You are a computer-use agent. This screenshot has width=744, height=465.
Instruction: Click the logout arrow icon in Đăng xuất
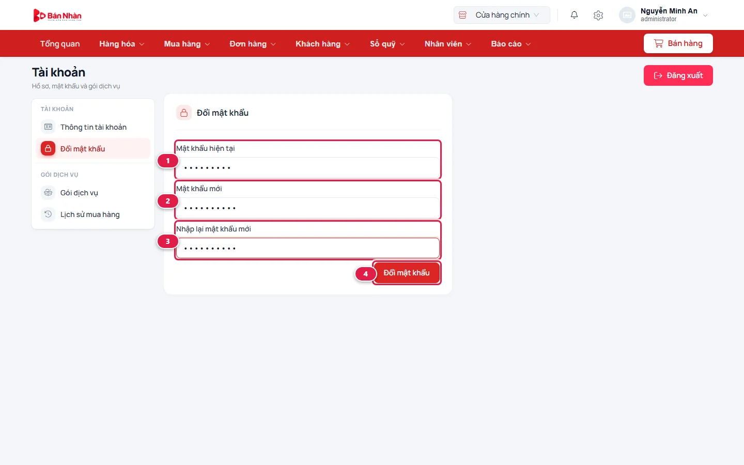pos(658,75)
